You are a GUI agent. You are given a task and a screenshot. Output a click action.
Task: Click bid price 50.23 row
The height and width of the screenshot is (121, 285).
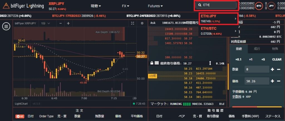[187, 73]
